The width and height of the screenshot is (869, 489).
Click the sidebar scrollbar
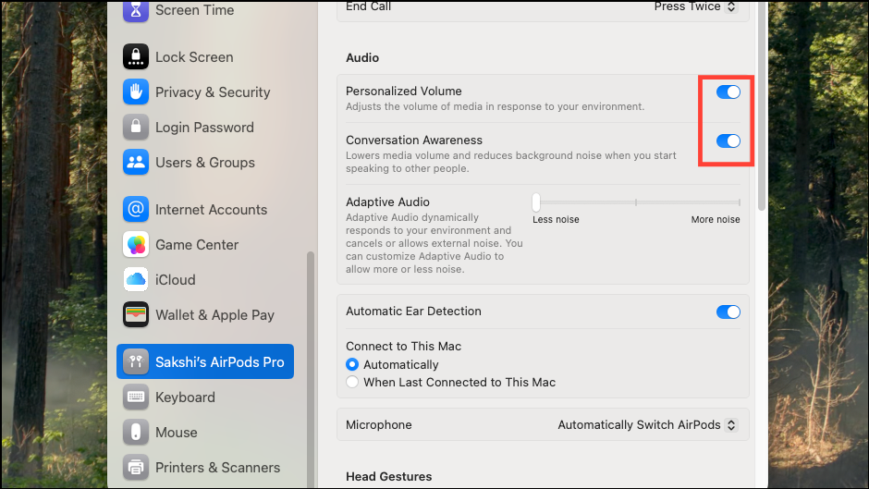[311, 370]
